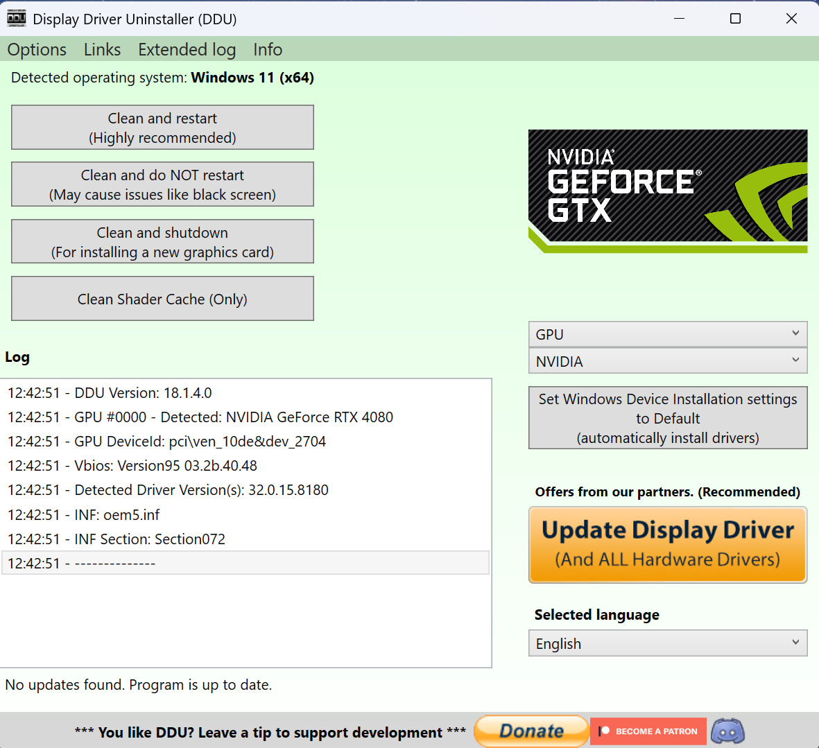The image size is (819, 748).
Task: Select the highlighted log entry with dashes
Action: 246,563
